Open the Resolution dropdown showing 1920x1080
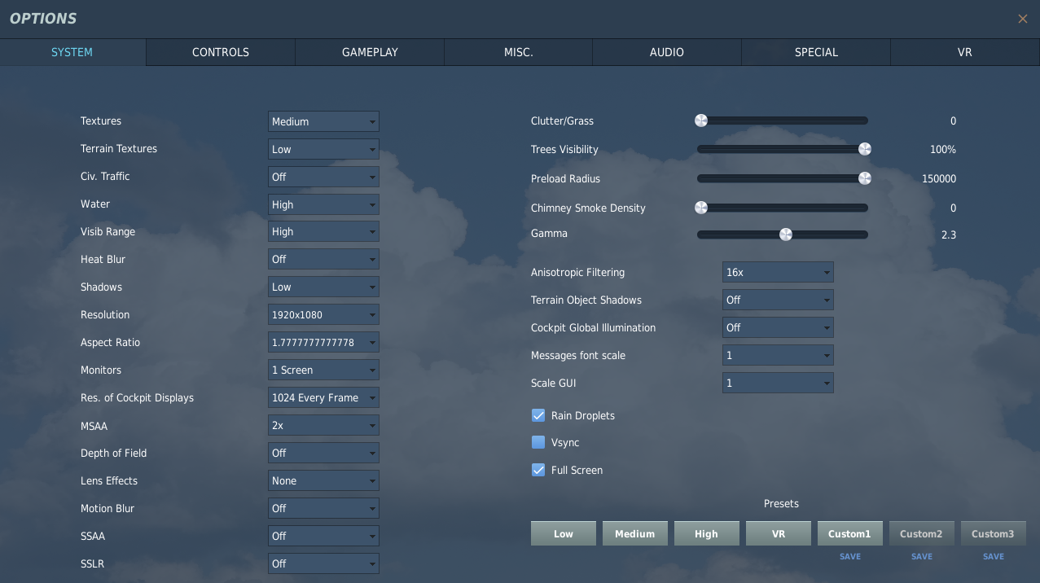The height and width of the screenshot is (583, 1040). (x=323, y=314)
